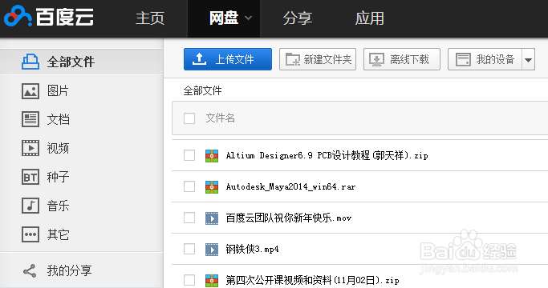548x288 pixels.
Task: Expand the 网盘 tab chevron
Action: (248, 18)
